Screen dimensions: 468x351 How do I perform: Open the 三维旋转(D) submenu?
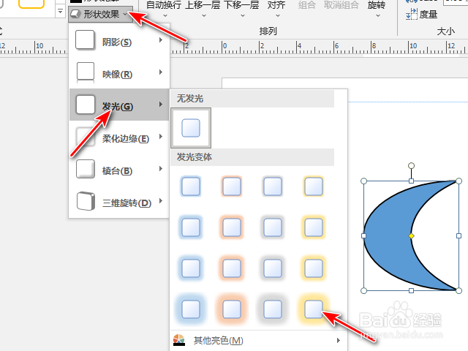pos(119,202)
